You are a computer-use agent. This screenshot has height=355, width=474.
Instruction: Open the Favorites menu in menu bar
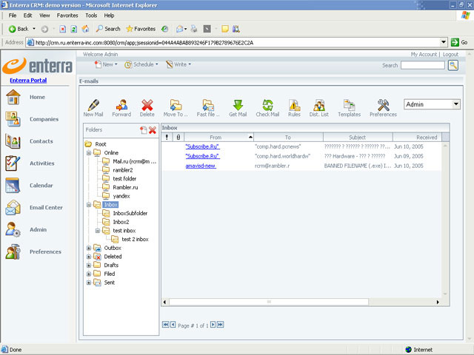67,16
